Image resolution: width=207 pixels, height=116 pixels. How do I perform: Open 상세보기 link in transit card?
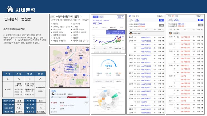(54, 112)
